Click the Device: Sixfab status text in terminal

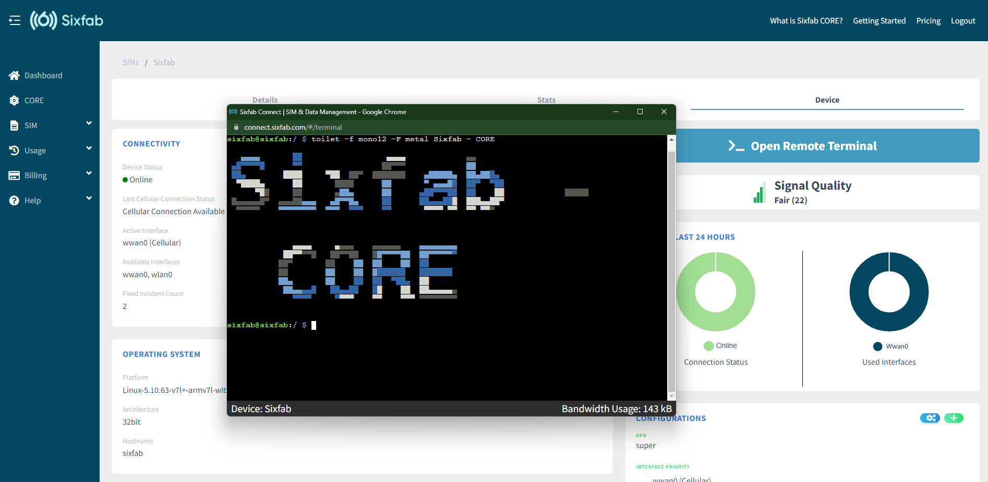click(x=261, y=409)
